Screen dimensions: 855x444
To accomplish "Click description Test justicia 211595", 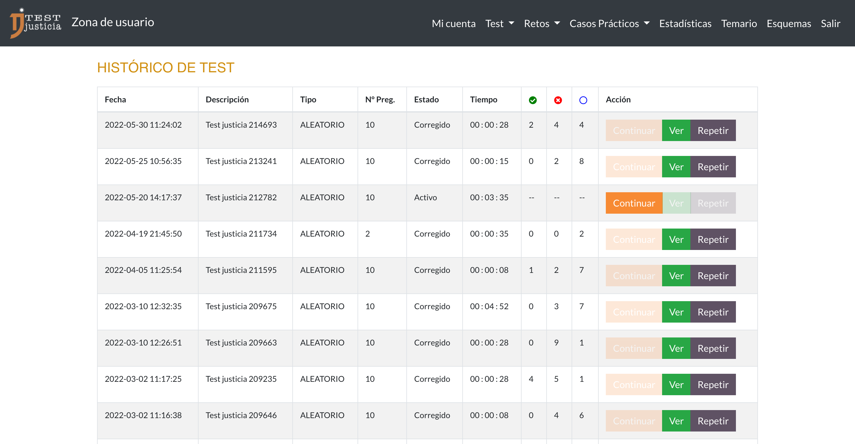I will pos(241,270).
